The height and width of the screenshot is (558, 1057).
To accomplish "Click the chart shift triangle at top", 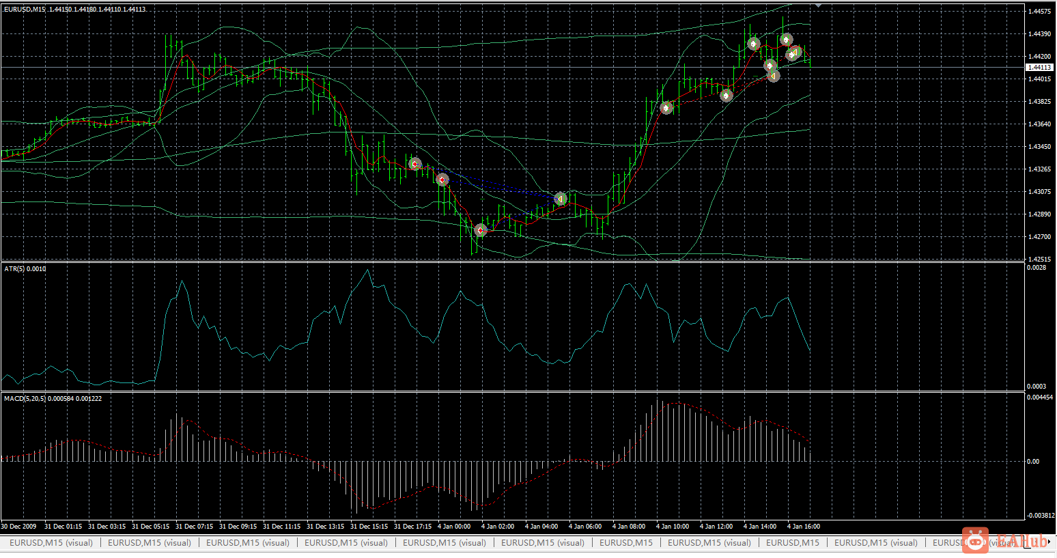I will pyautogui.click(x=818, y=5).
